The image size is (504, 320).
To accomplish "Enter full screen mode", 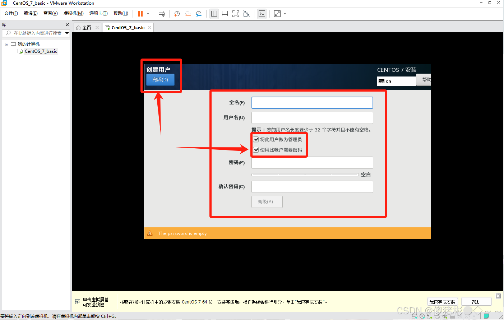I will tap(236, 14).
